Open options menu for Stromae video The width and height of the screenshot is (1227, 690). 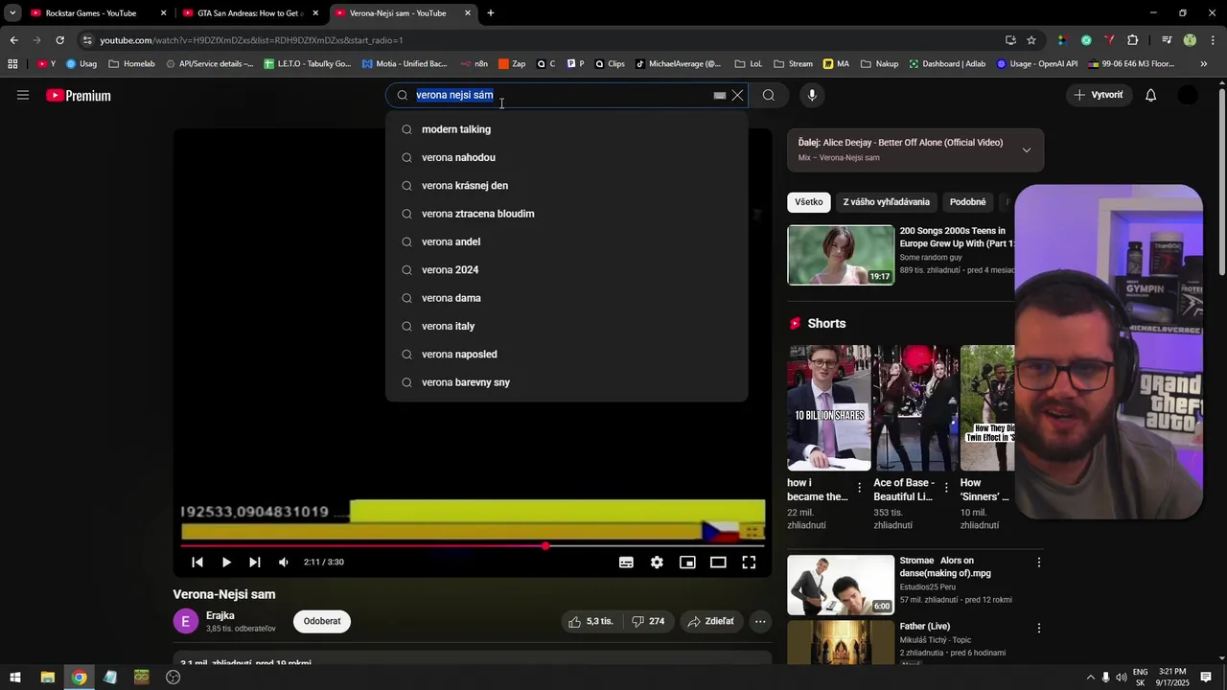click(x=1038, y=563)
